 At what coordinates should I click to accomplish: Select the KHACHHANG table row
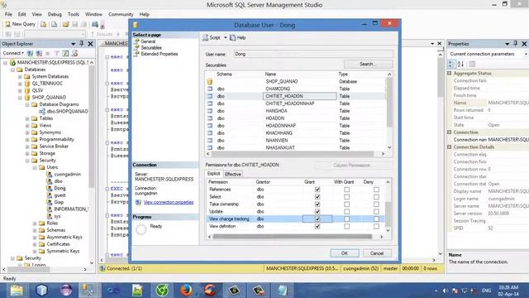coord(296,133)
